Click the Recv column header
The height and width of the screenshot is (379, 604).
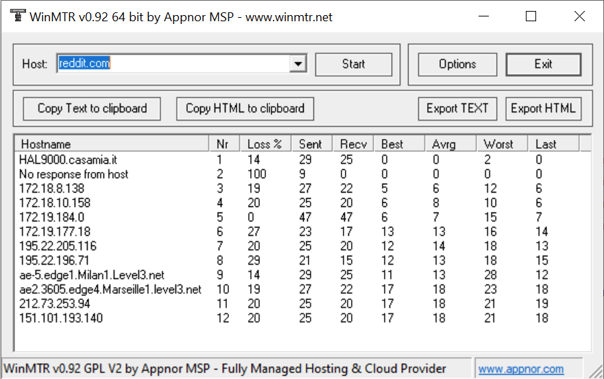pyautogui.click(x=353, y=144)
